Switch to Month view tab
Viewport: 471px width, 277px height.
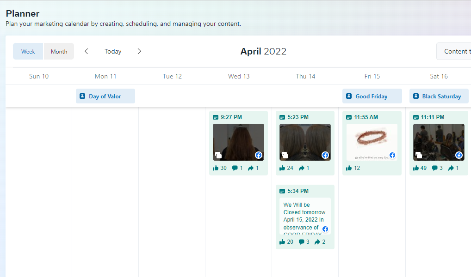tap(59, 51)
